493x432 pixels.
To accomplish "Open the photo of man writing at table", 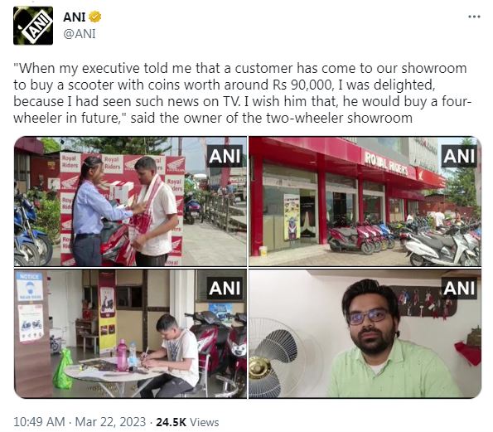I will point(130,333).
